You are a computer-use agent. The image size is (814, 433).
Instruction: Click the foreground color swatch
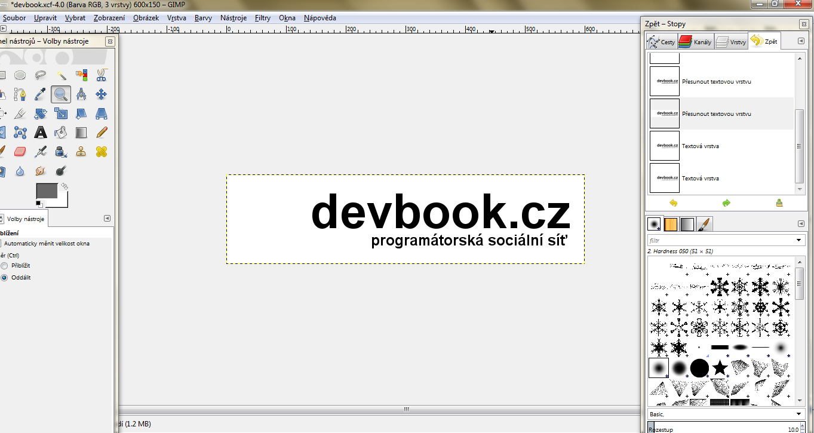[x=47, y=191]
